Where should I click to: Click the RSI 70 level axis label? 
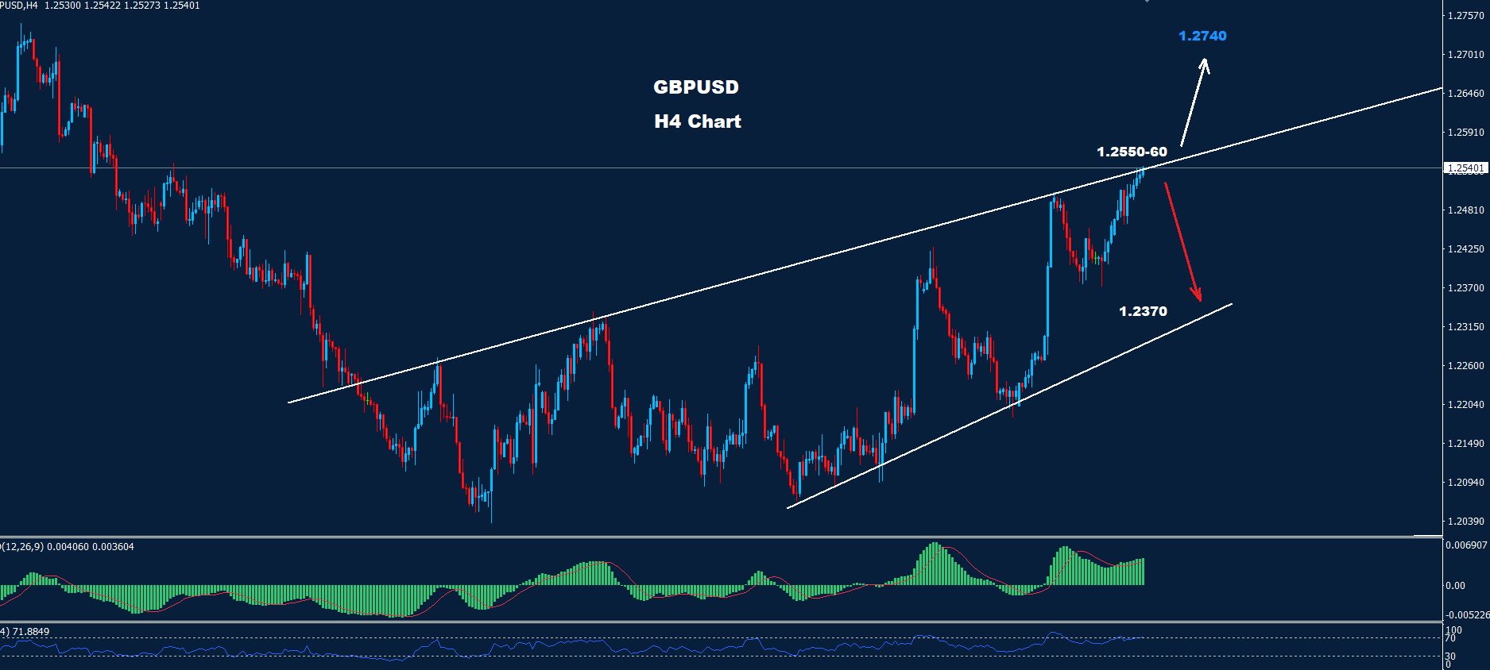[x=1450, y=638]
